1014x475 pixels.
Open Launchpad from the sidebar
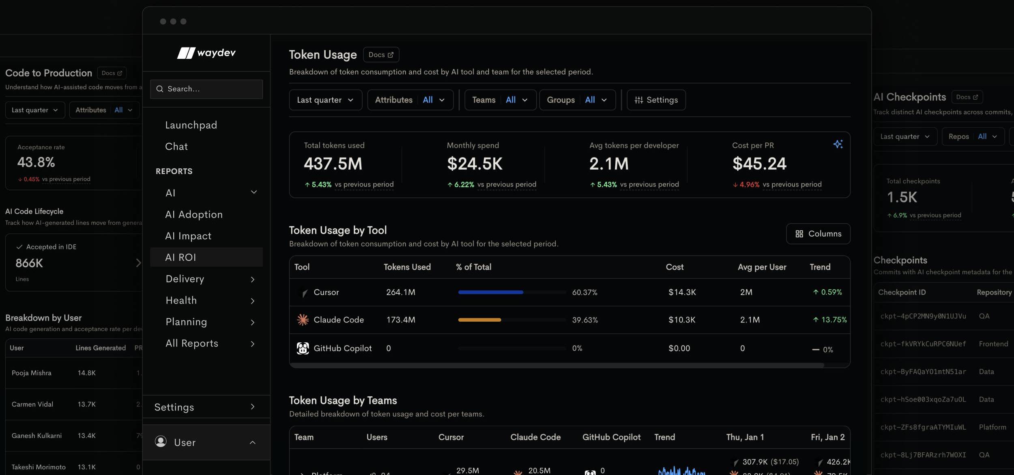(191, 125)
